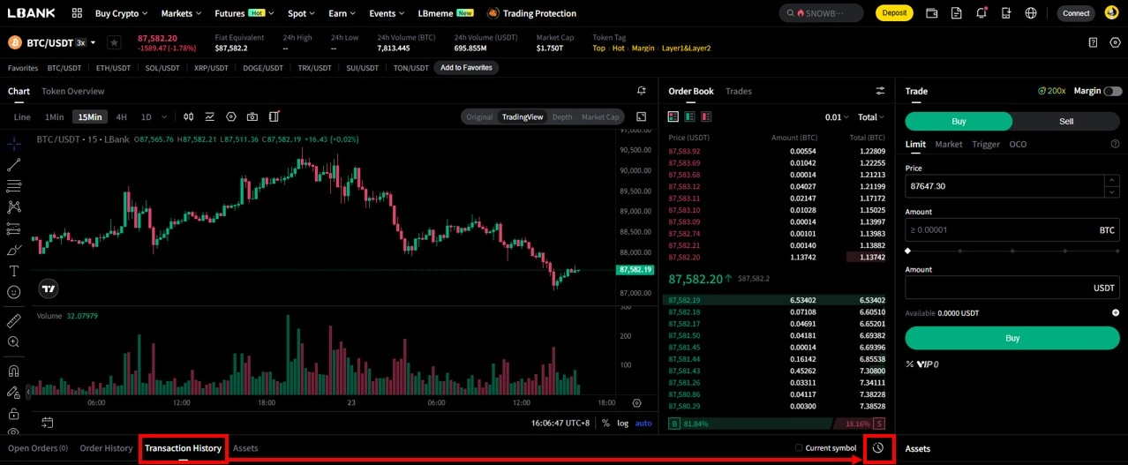Show asks-only order book view
Screen dimensions: 1128x465
(705, 116)
